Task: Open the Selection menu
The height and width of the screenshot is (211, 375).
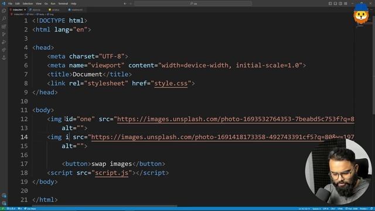Action: click(x=28, y=4)
